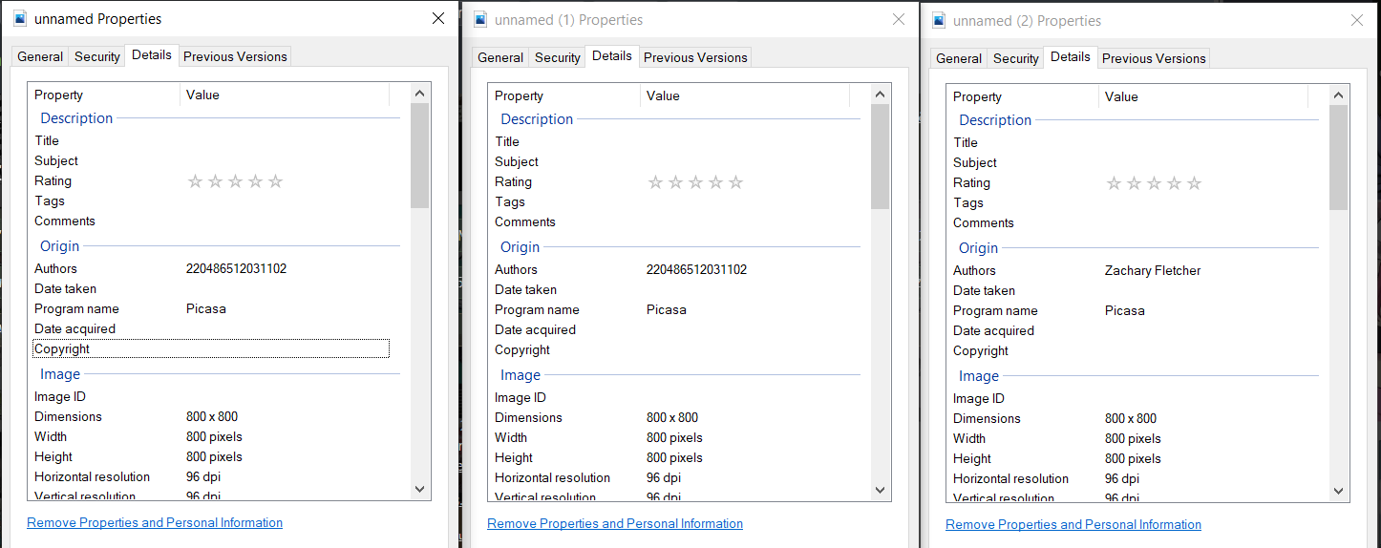Select Details tab in unnamed (2) Properties
Viewport: 1381px width, 548px height.
click(1071, 56)
